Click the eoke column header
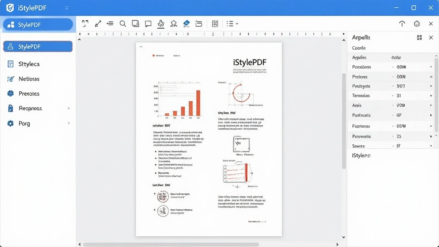This screenshot has height=247, width=439. (396, 57)
